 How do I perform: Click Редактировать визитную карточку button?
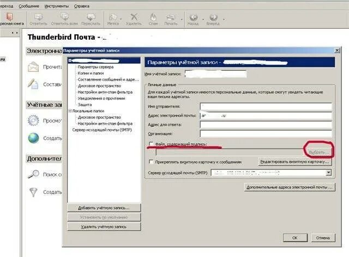click(x=294, y=162)
